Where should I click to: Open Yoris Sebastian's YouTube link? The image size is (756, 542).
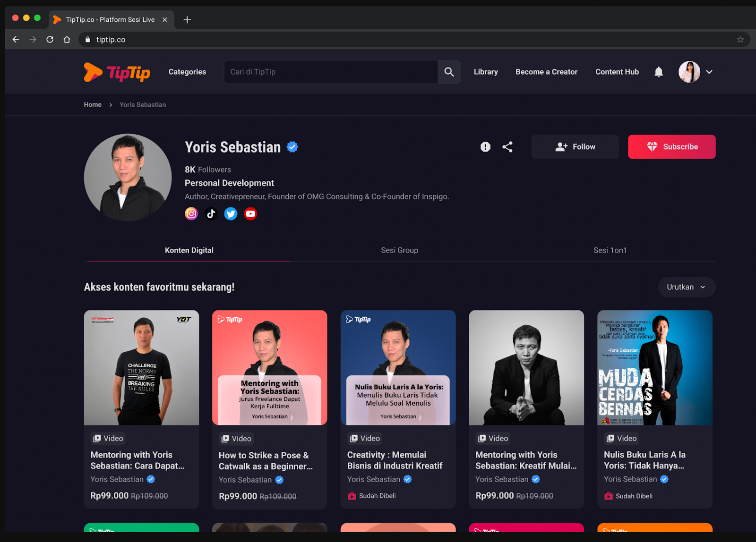pos(250,214)
